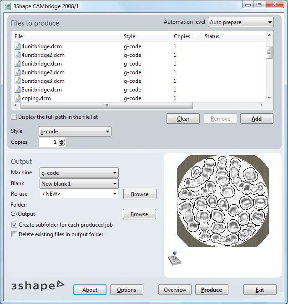Click the Add button to add files
The image size is (288, 304).
[x=257, y=119]
